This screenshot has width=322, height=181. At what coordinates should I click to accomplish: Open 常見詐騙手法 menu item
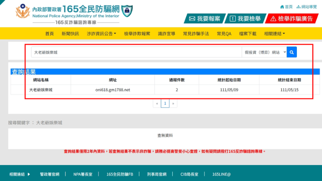tap(196, 34)
